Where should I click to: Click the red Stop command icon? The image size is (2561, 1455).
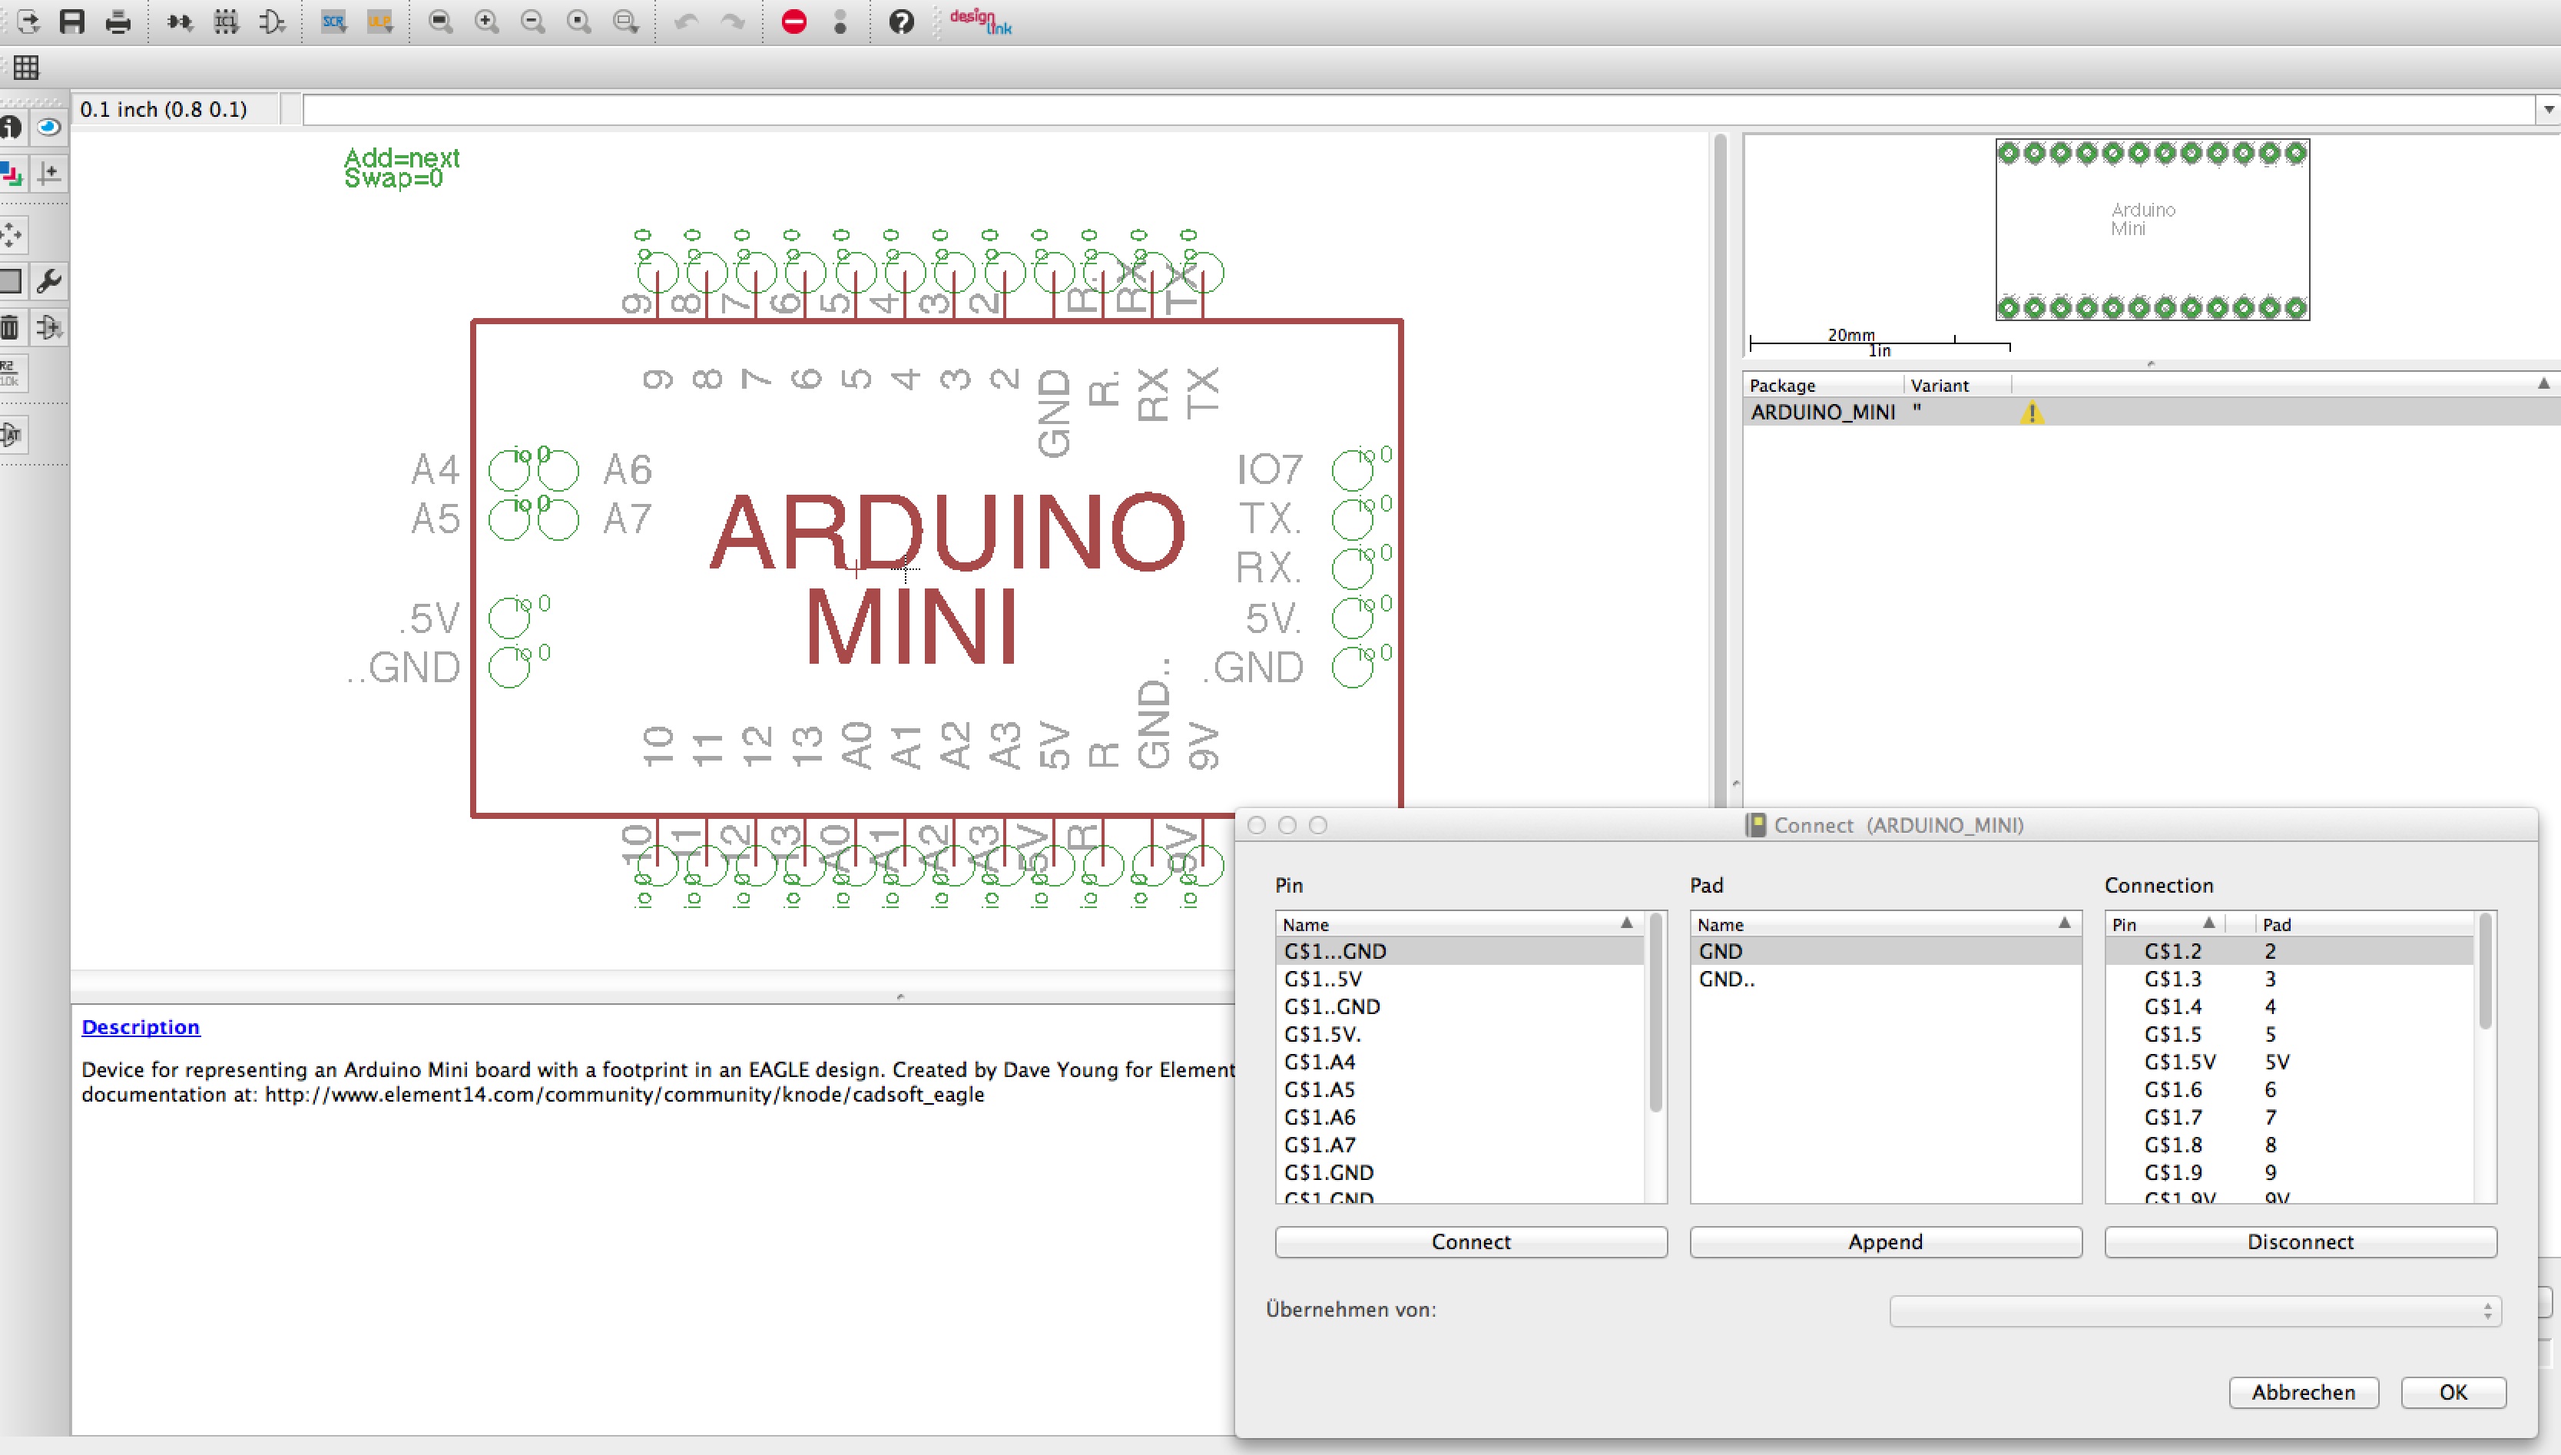tap(794, 21)
